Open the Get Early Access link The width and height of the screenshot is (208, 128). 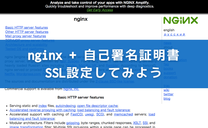click(x=100, y=10)
